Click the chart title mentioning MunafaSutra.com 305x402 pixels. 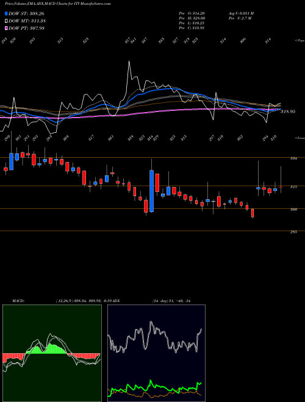(58, 4)
